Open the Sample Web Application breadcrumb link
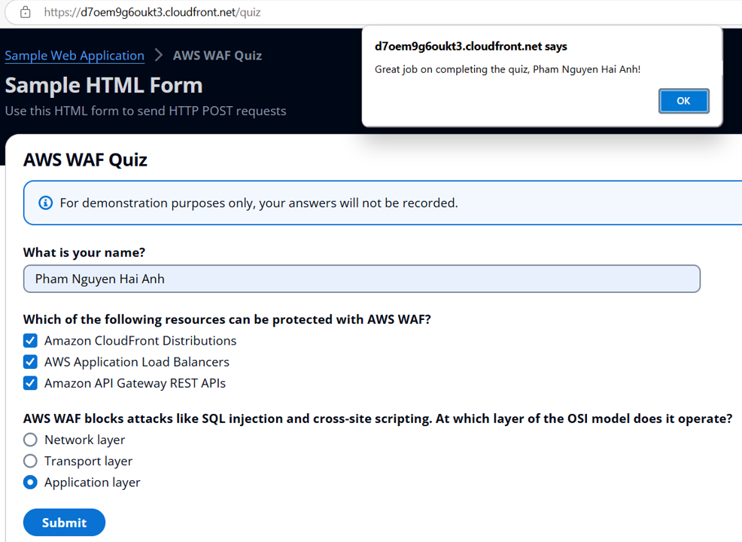This screenshot has width=742, height=542. coord(75,56)
